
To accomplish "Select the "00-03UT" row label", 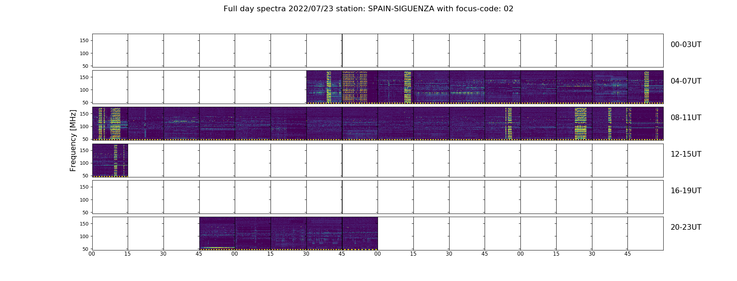I will coord(686,45).
